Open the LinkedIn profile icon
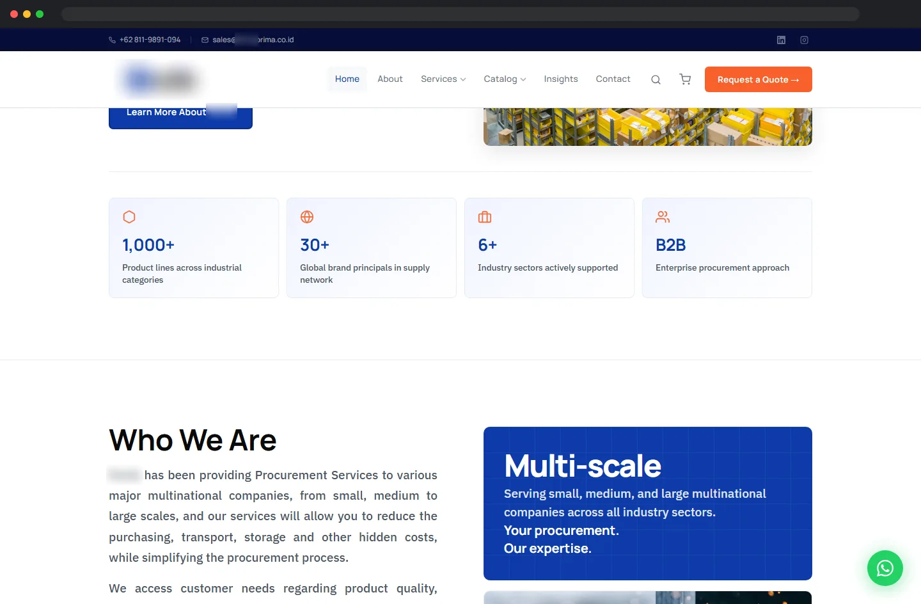The width and height of the screenshot is (921, 604). pos(781,40)
